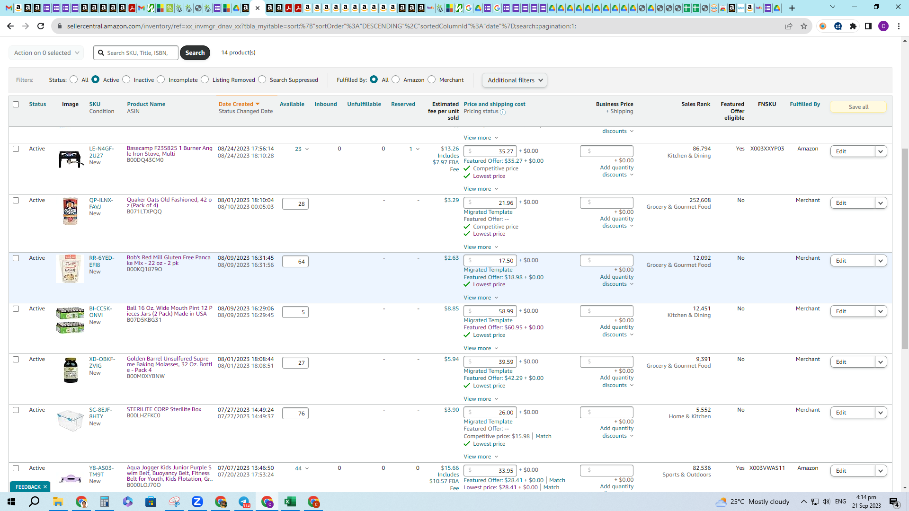909x511 pixels.
Task: Click the price field showing 21.96
Action: [490, 203]
